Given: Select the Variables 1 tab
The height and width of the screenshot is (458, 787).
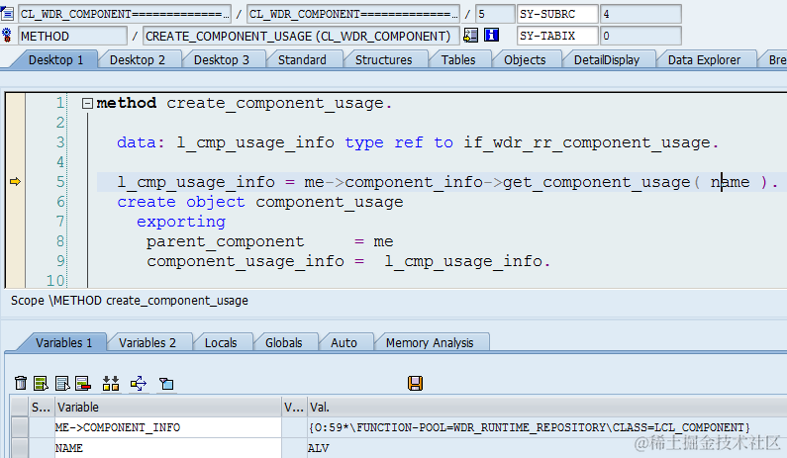Looking at the screenshot, I should [63, 343].
